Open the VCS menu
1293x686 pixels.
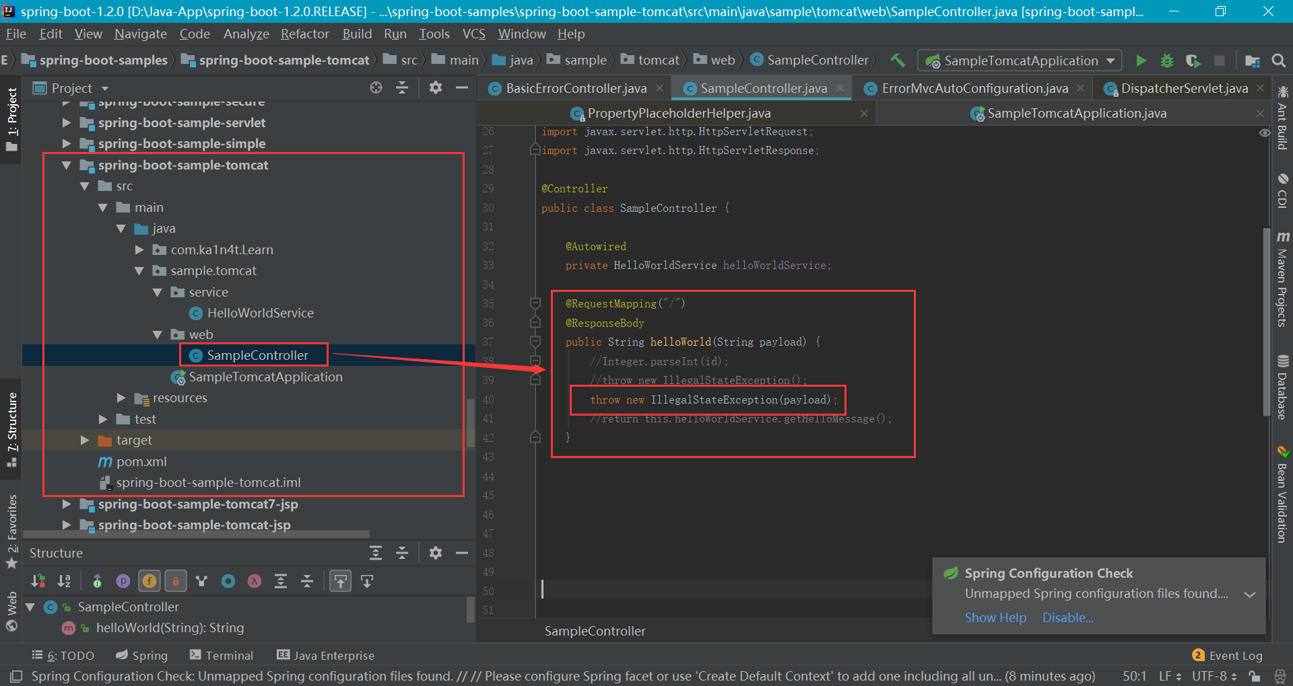[x=473, y=34]
